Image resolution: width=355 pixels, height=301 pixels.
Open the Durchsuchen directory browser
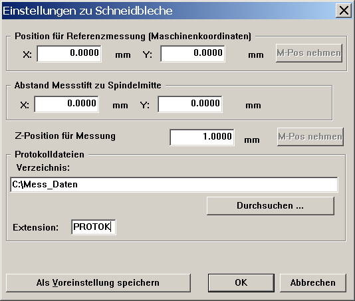[x=271, y=206]
